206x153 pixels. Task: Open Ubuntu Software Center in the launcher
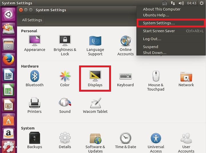(9, 120)
